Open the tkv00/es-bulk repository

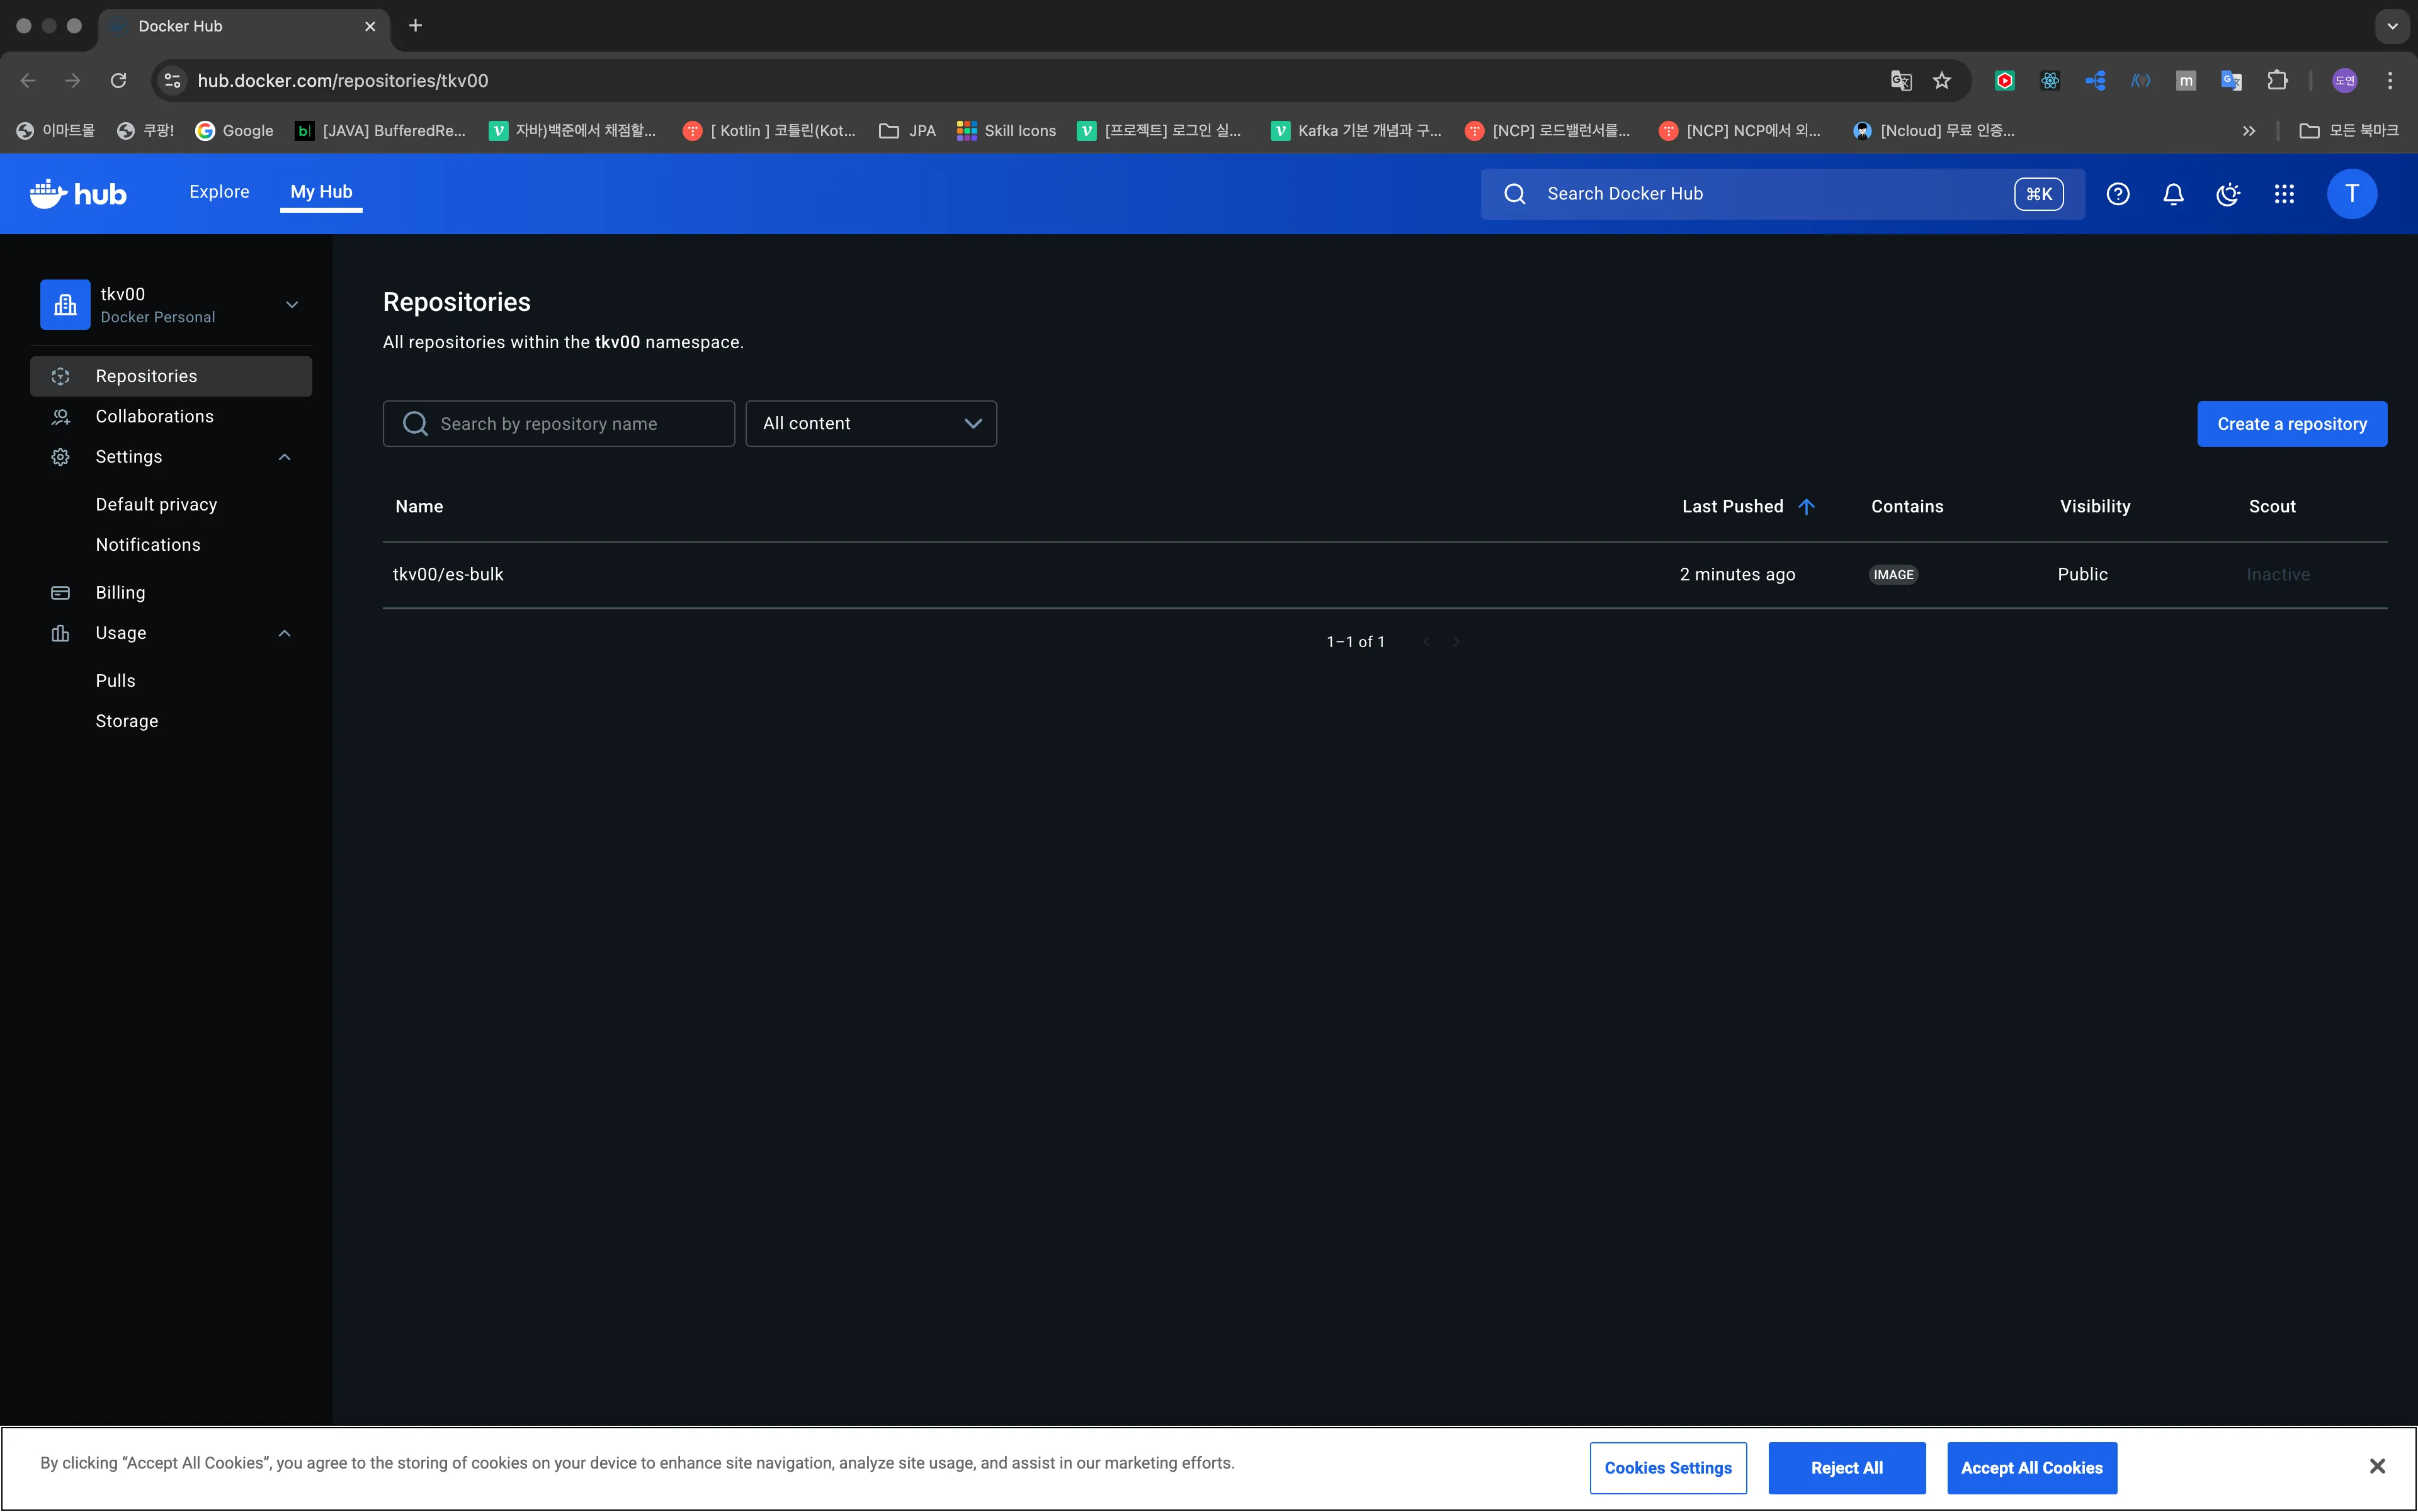coord(448,574)
